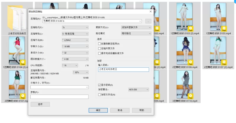236x123 pixels.
Task: Enable the 压缩共享文件 checkbox
Action: (x=99, y=49)
